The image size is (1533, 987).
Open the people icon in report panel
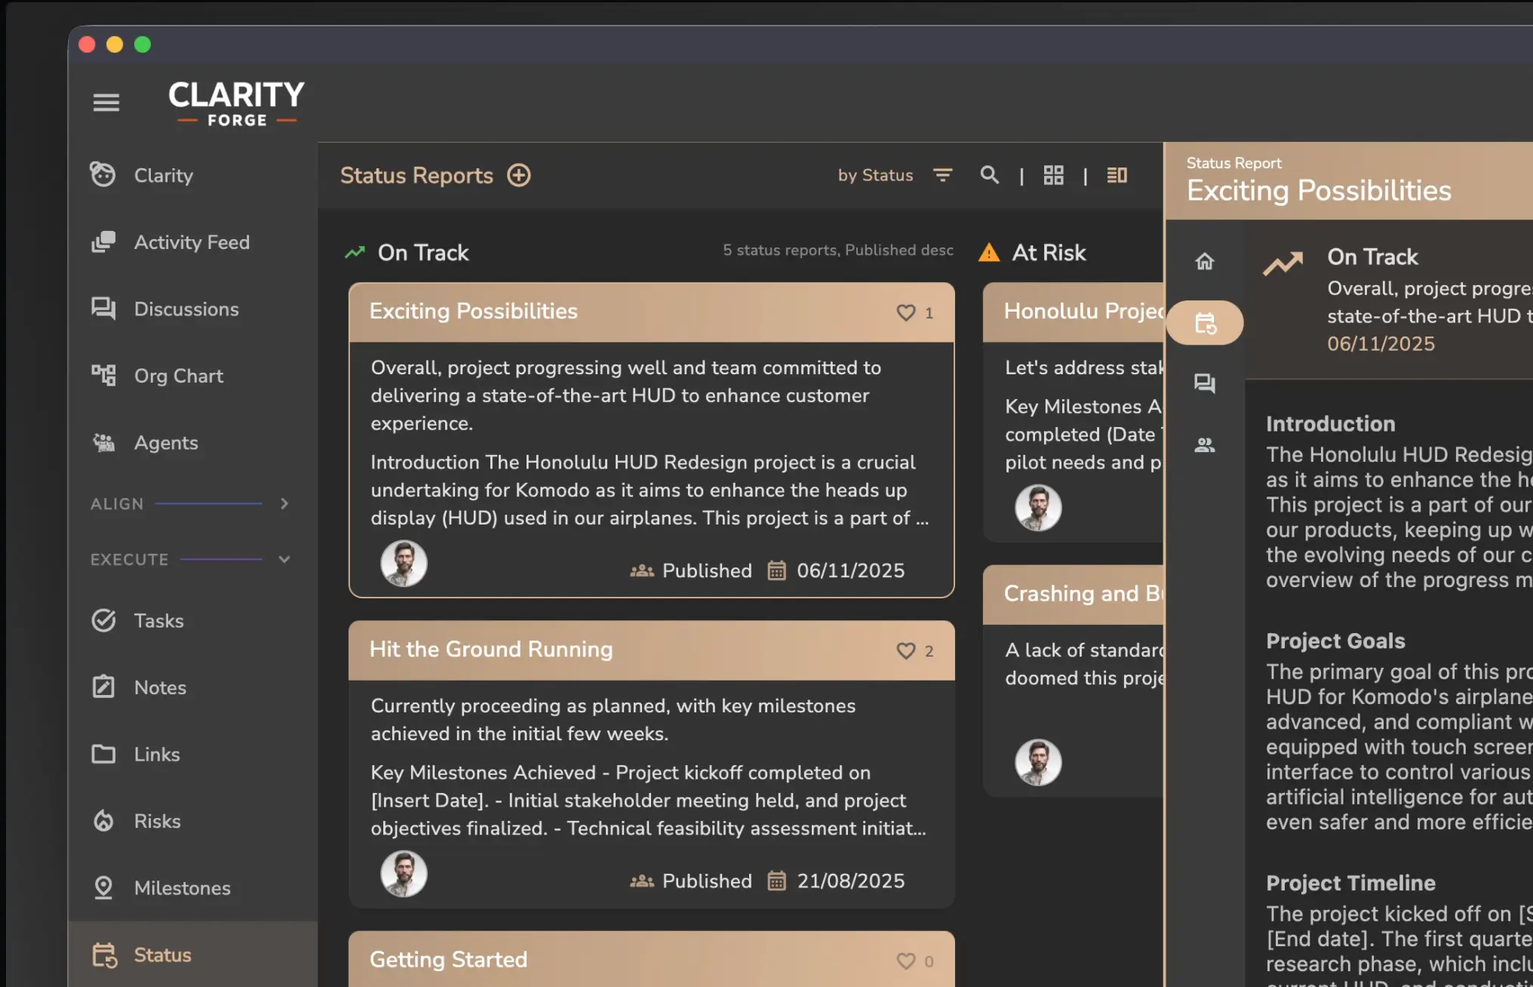point(1205,445)
